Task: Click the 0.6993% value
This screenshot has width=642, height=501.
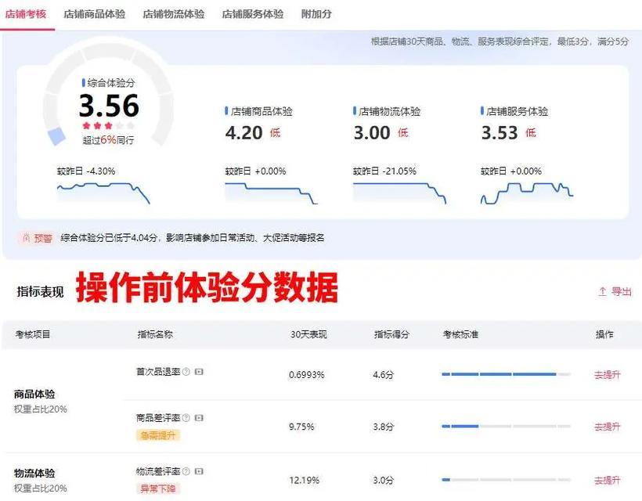Action: (x=307, y=374)
